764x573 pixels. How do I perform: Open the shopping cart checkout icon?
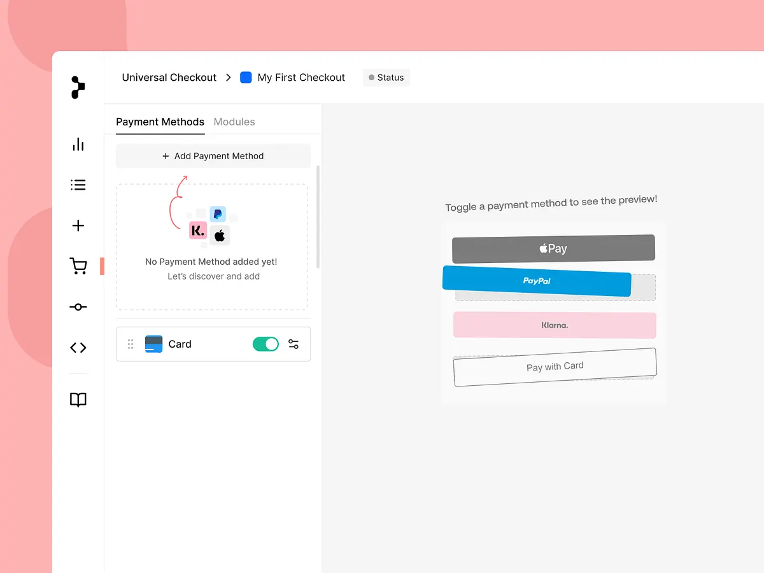78,266
